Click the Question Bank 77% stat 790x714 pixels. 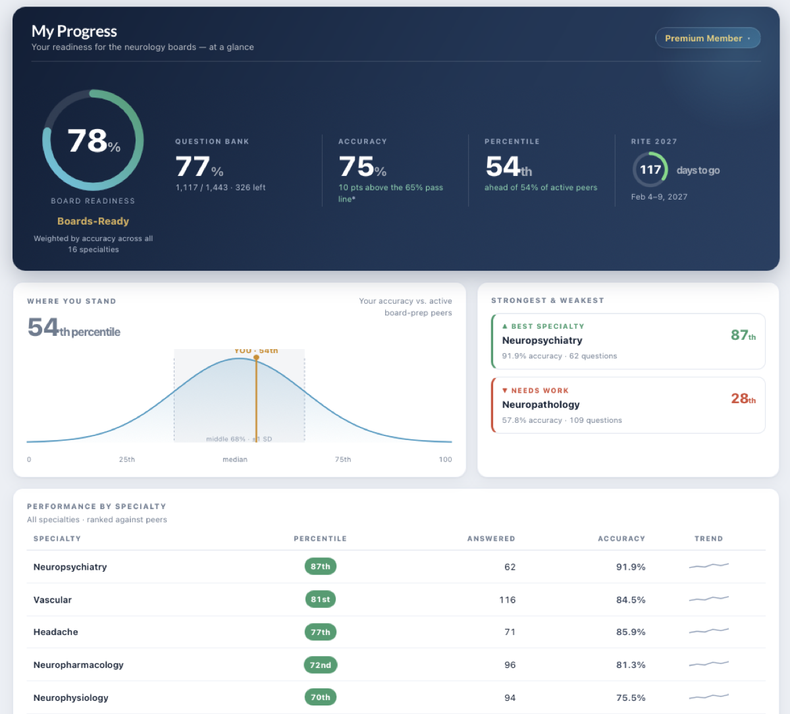[199, 167]
